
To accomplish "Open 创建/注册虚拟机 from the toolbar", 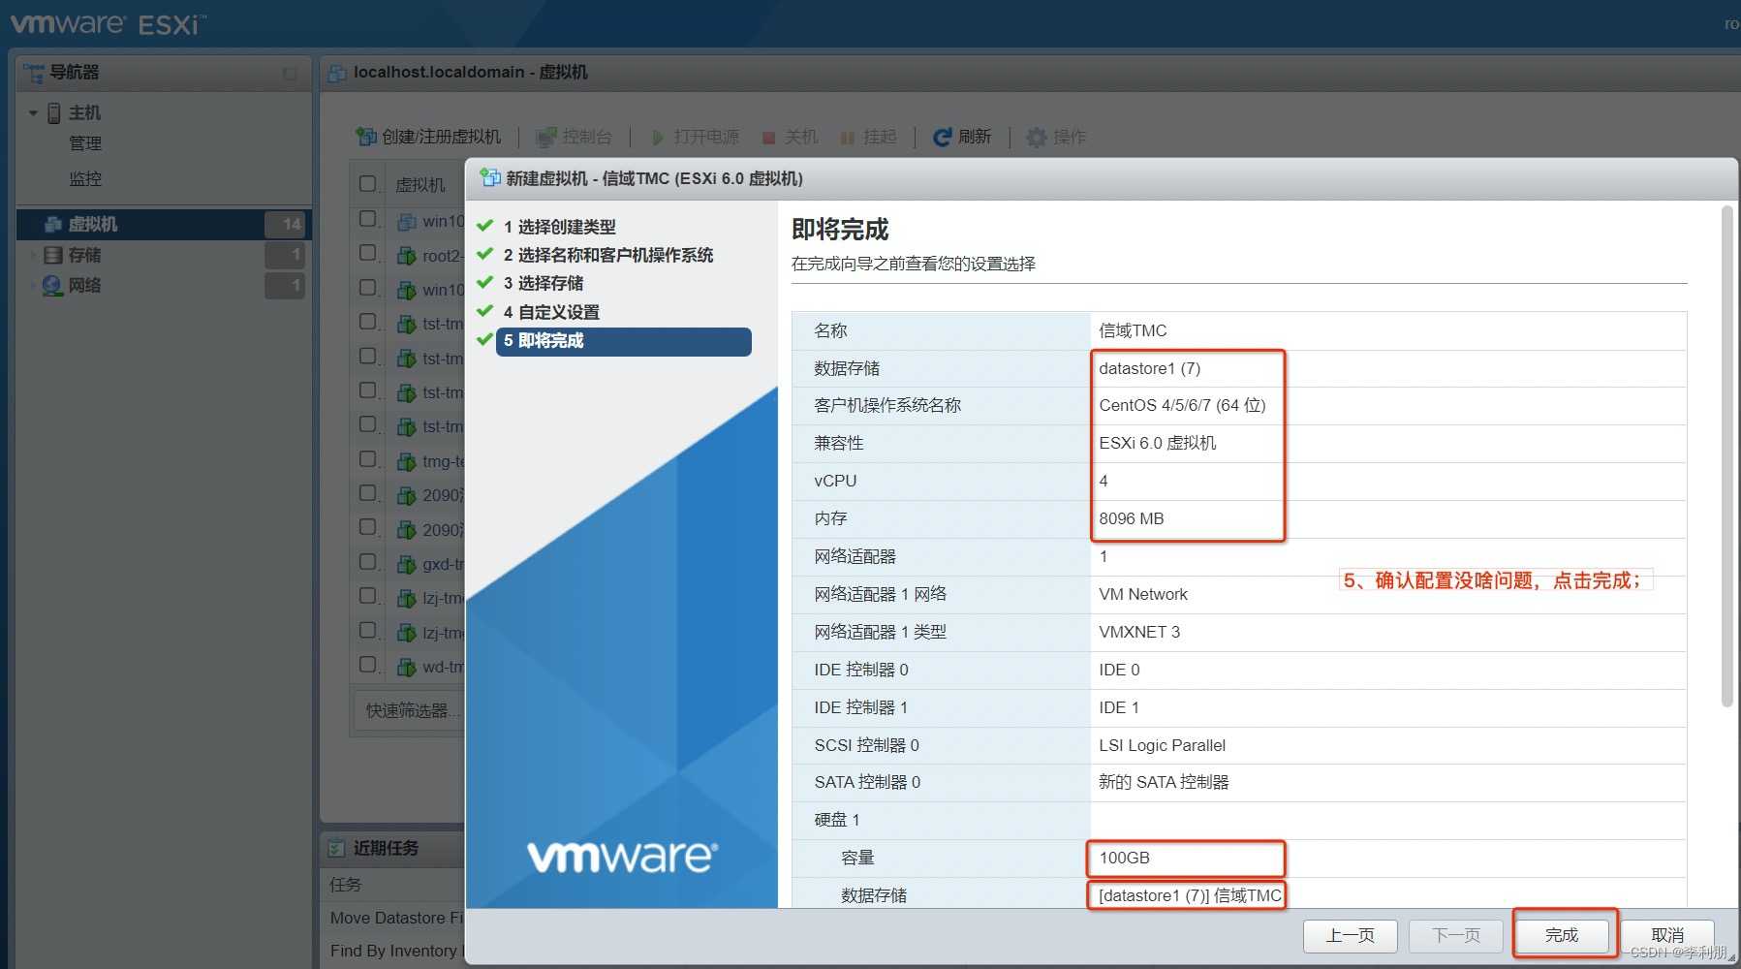I will pyautogui.click(x=428, y=137).
